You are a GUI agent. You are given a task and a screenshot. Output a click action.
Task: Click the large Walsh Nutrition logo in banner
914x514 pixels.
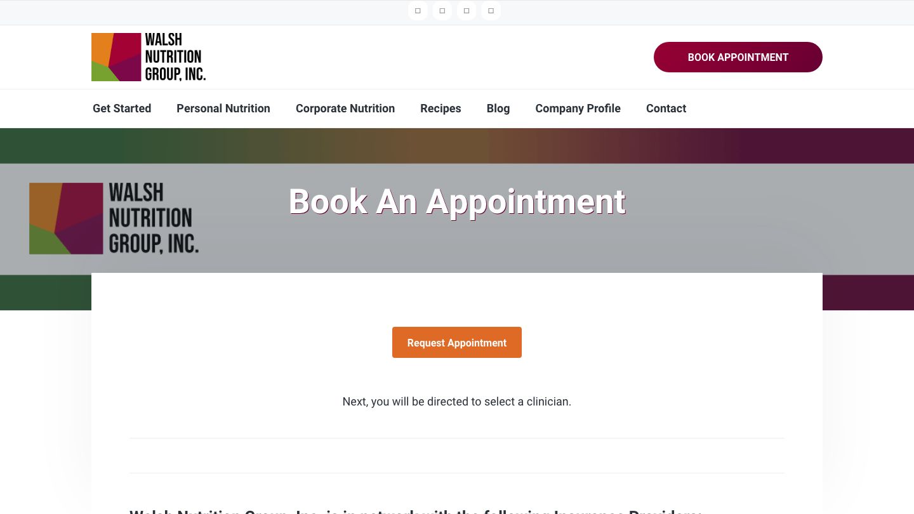coord(114,219)
